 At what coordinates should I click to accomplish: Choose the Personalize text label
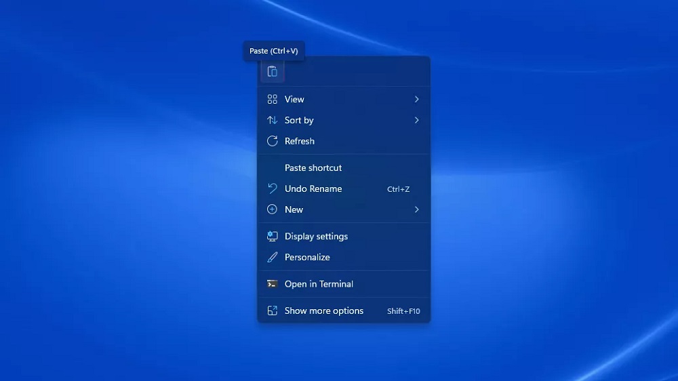307,258
